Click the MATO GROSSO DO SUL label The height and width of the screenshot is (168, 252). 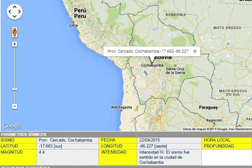[233, 93]
